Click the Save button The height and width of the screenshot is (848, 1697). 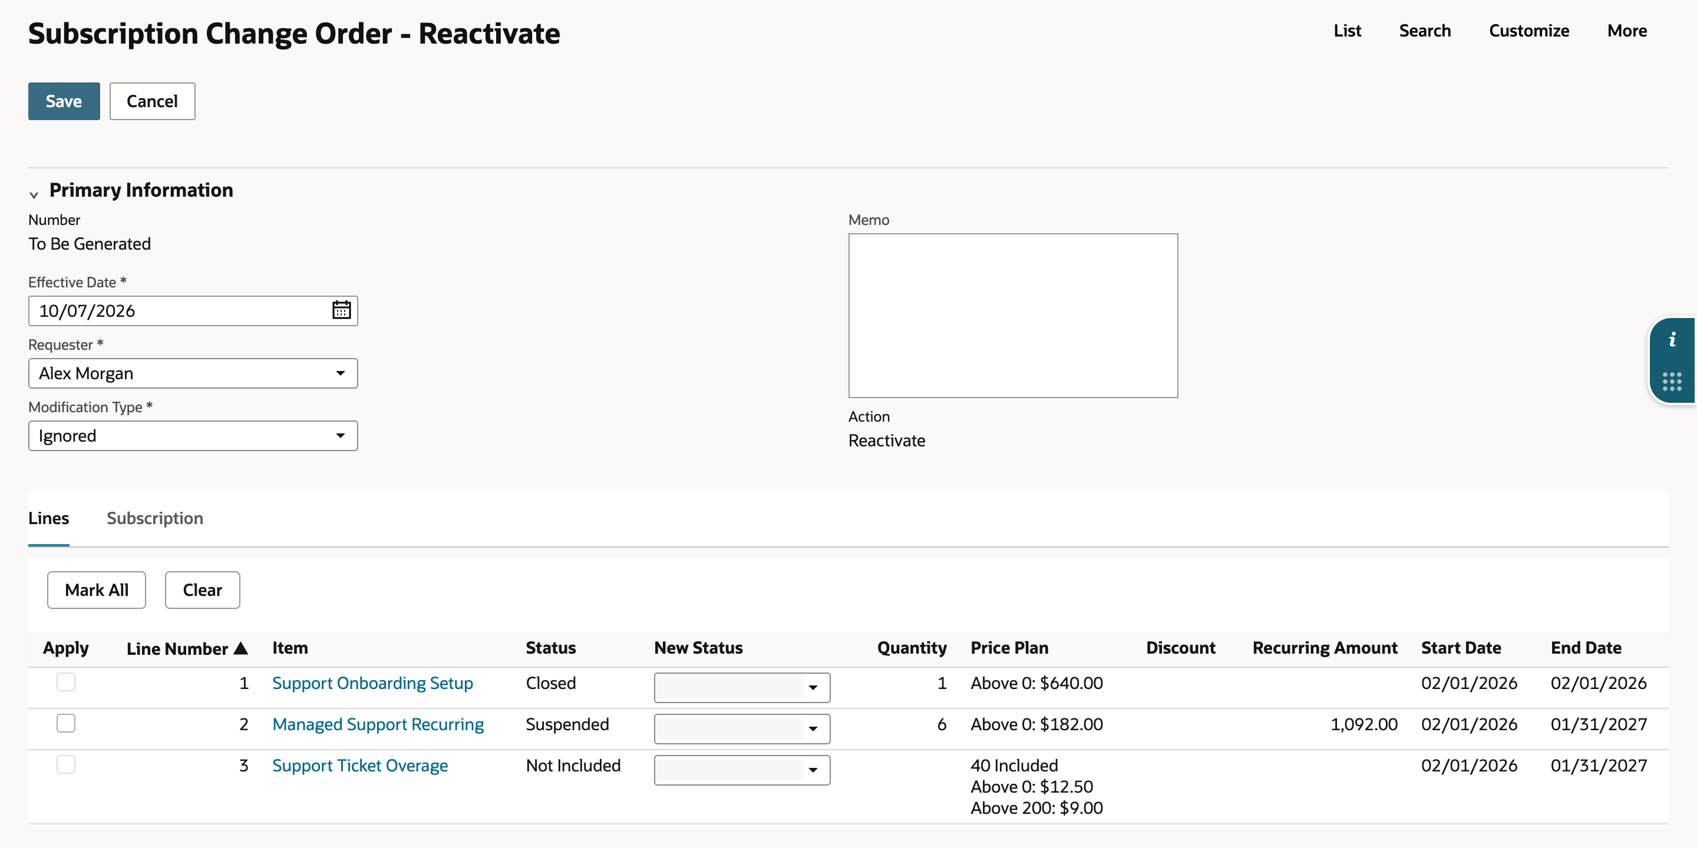[x=64, y=101]
